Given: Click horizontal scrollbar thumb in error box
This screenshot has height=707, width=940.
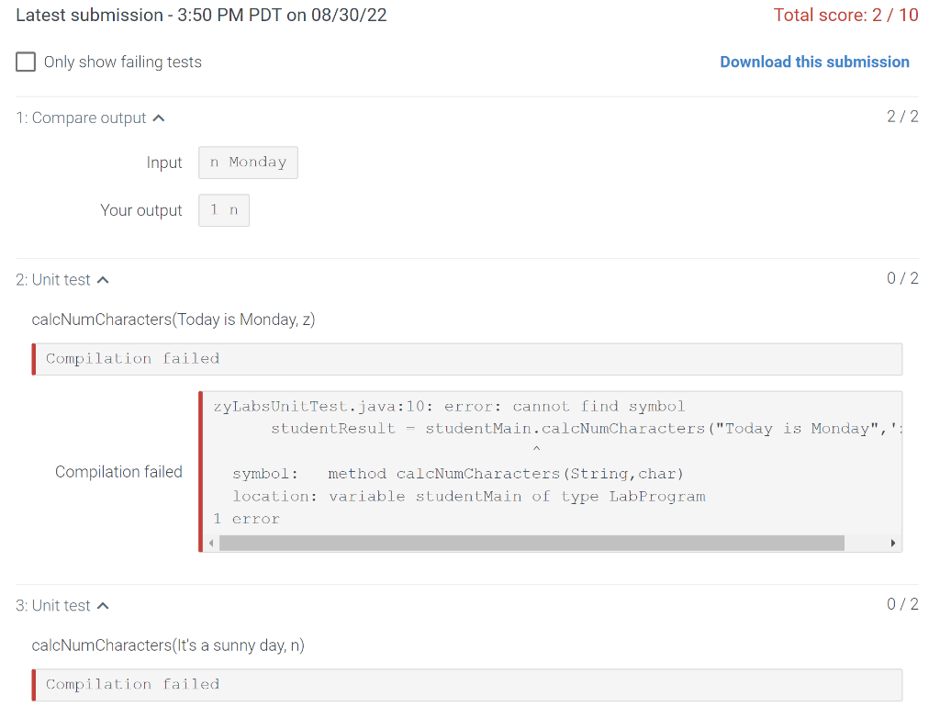Looking at the screenshot, I should point(532,544).
